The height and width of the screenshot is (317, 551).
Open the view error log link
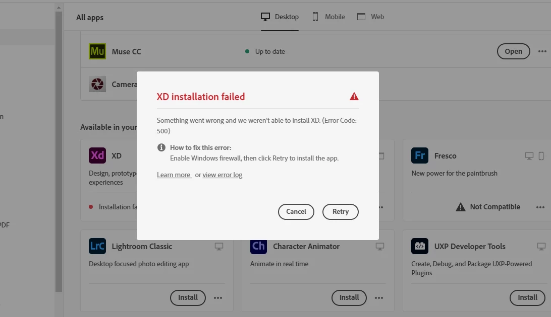223,175
